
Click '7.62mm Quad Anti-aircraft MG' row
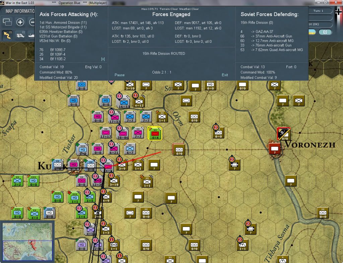[272, 50]
